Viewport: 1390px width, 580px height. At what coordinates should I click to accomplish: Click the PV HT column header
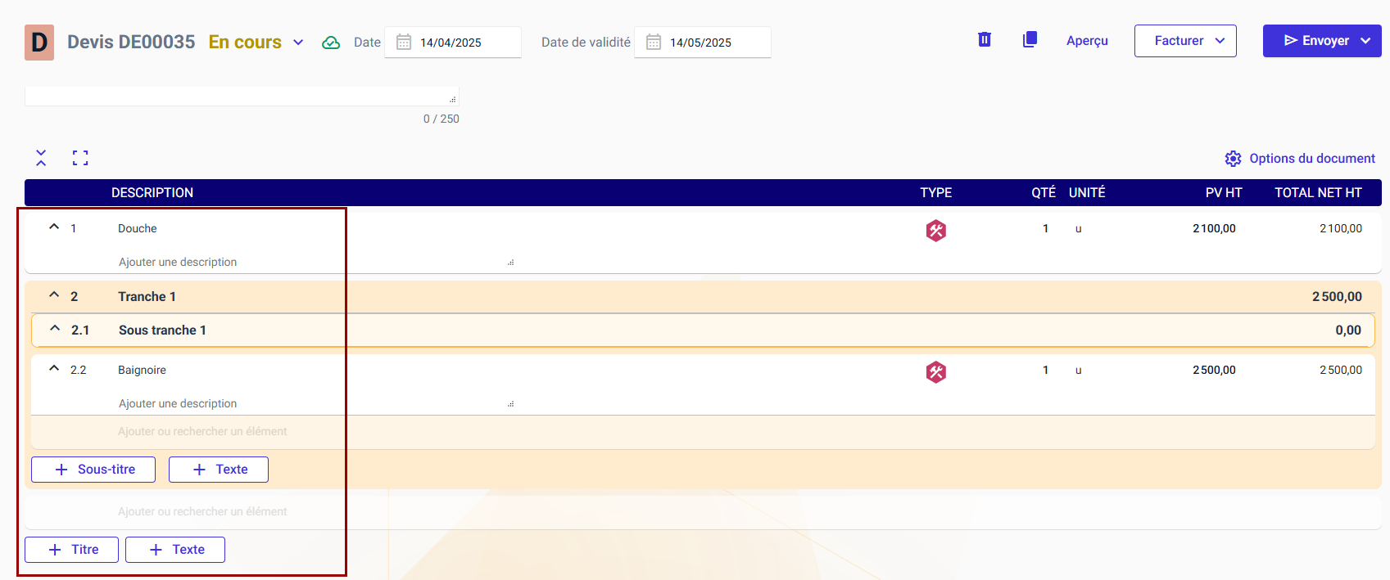(x=1224, y=192)
